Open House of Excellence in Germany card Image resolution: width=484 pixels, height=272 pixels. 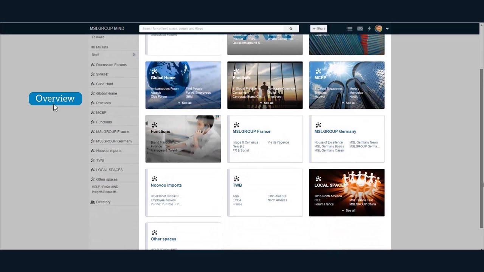(x=329, y=142)
